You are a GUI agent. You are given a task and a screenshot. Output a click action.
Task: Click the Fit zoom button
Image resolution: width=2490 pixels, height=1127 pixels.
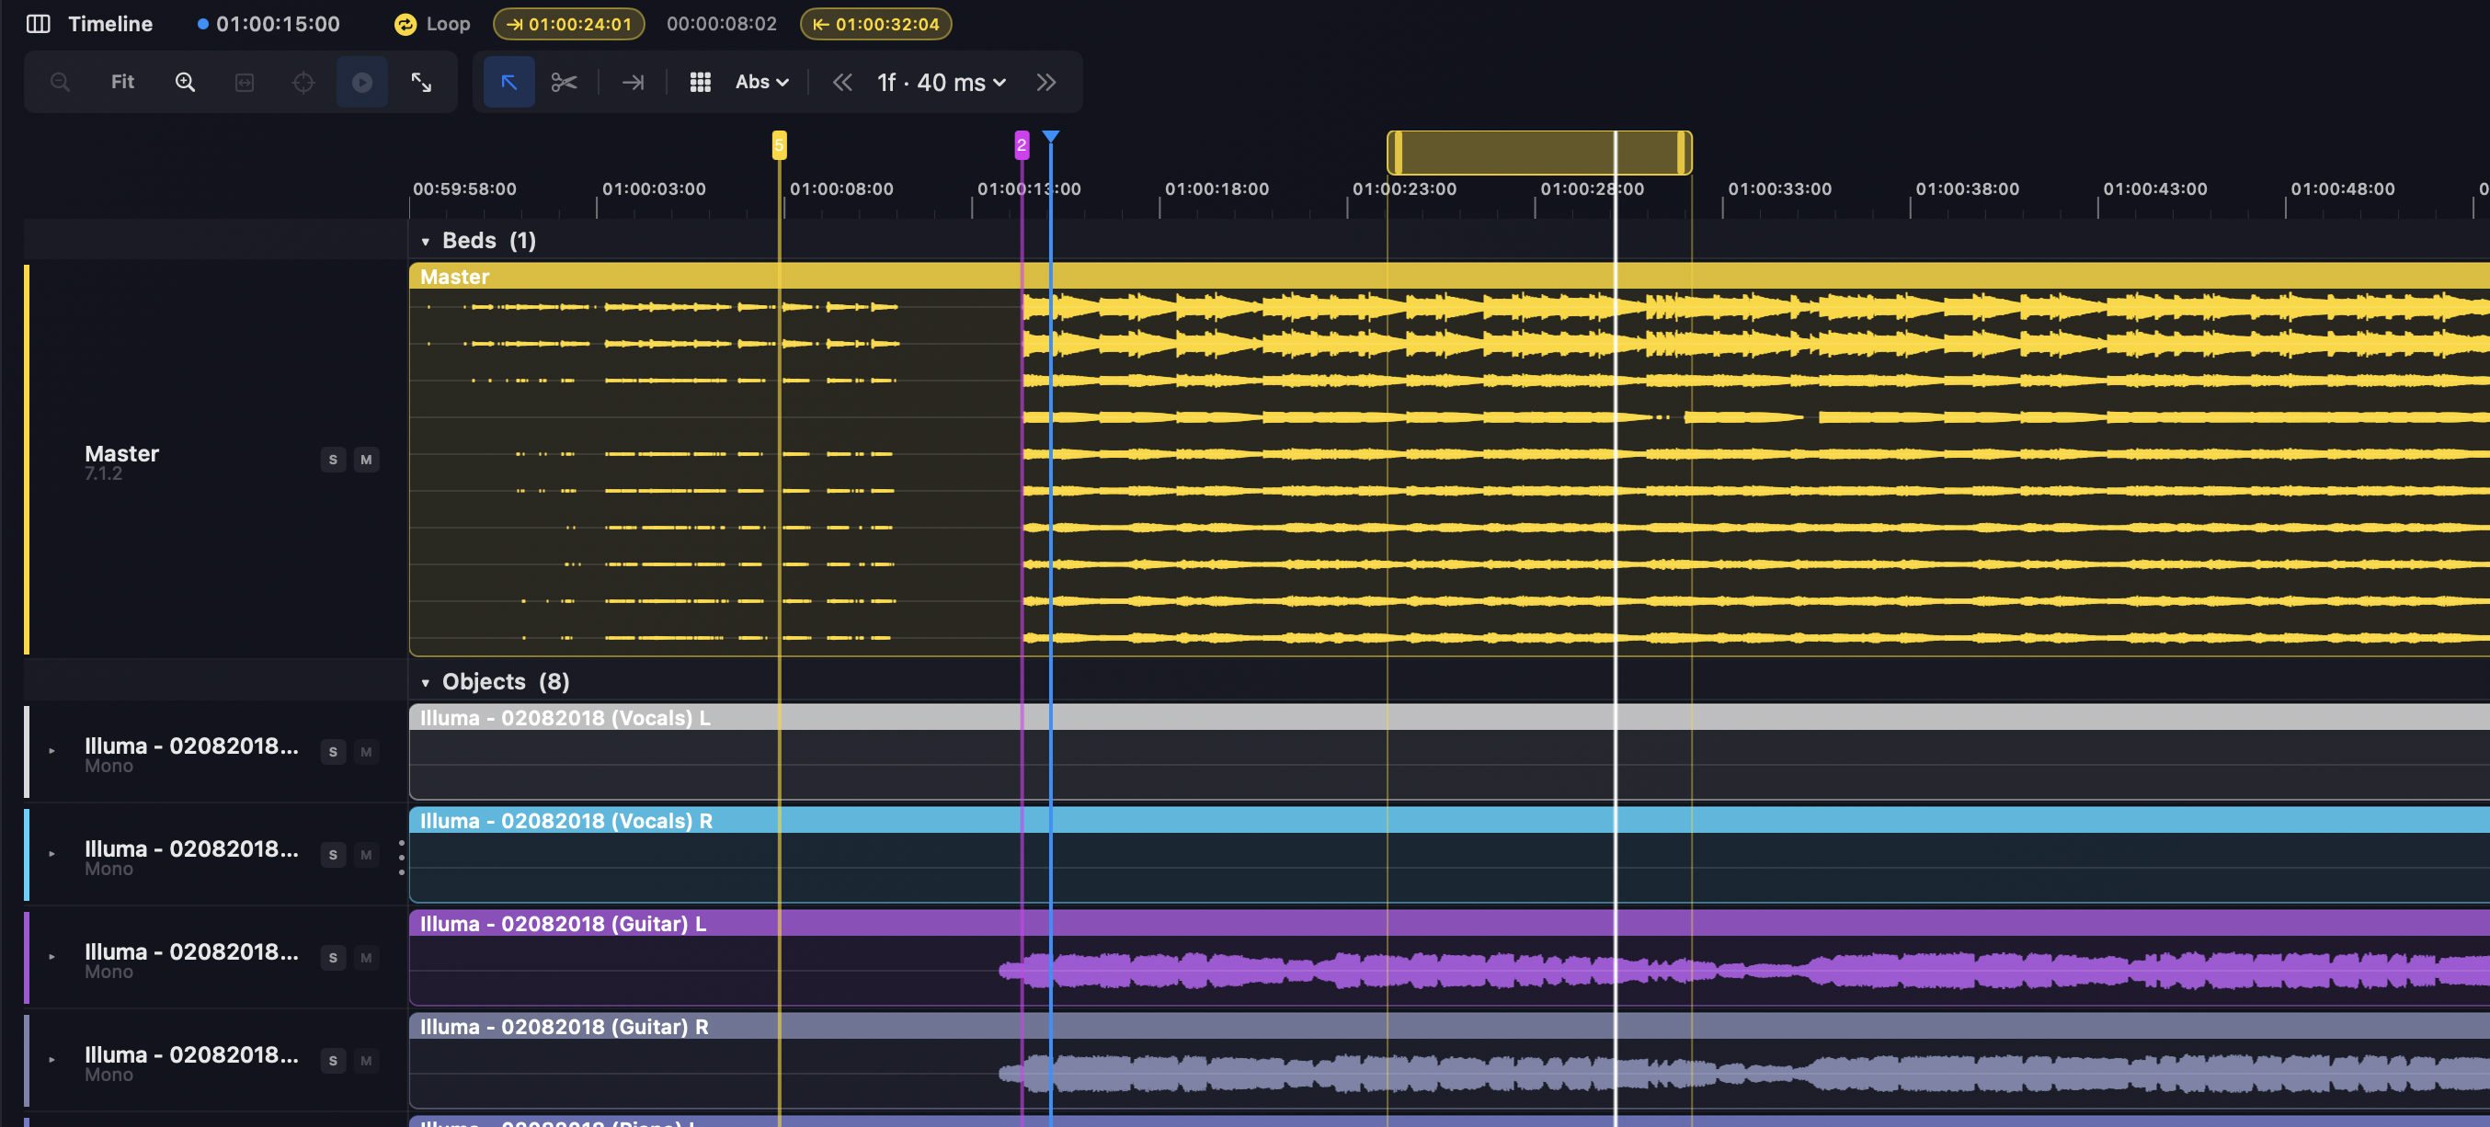click(x=123, y=82)
